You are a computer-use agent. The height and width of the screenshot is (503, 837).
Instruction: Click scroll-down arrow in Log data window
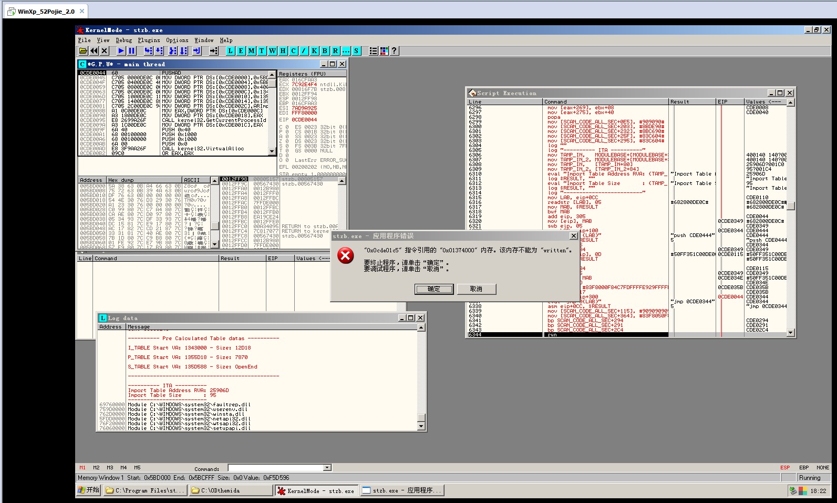click(x=421, y=426)
